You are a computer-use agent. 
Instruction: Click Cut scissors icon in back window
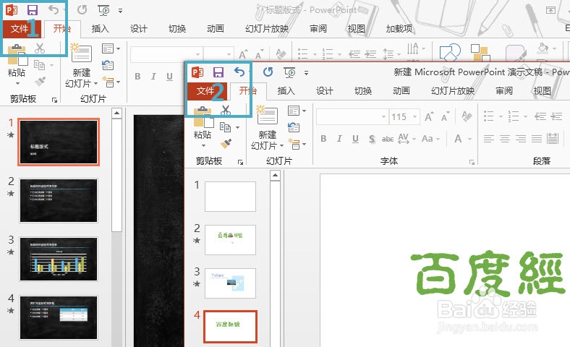(40, 48)
